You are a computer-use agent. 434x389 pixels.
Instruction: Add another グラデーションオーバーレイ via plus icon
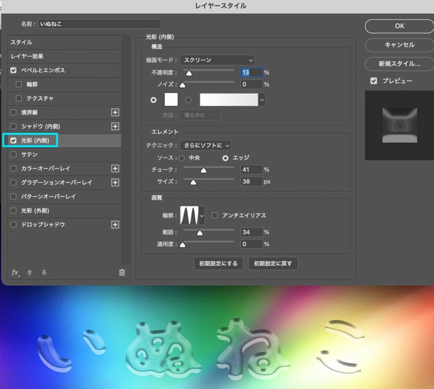point(115,182)
